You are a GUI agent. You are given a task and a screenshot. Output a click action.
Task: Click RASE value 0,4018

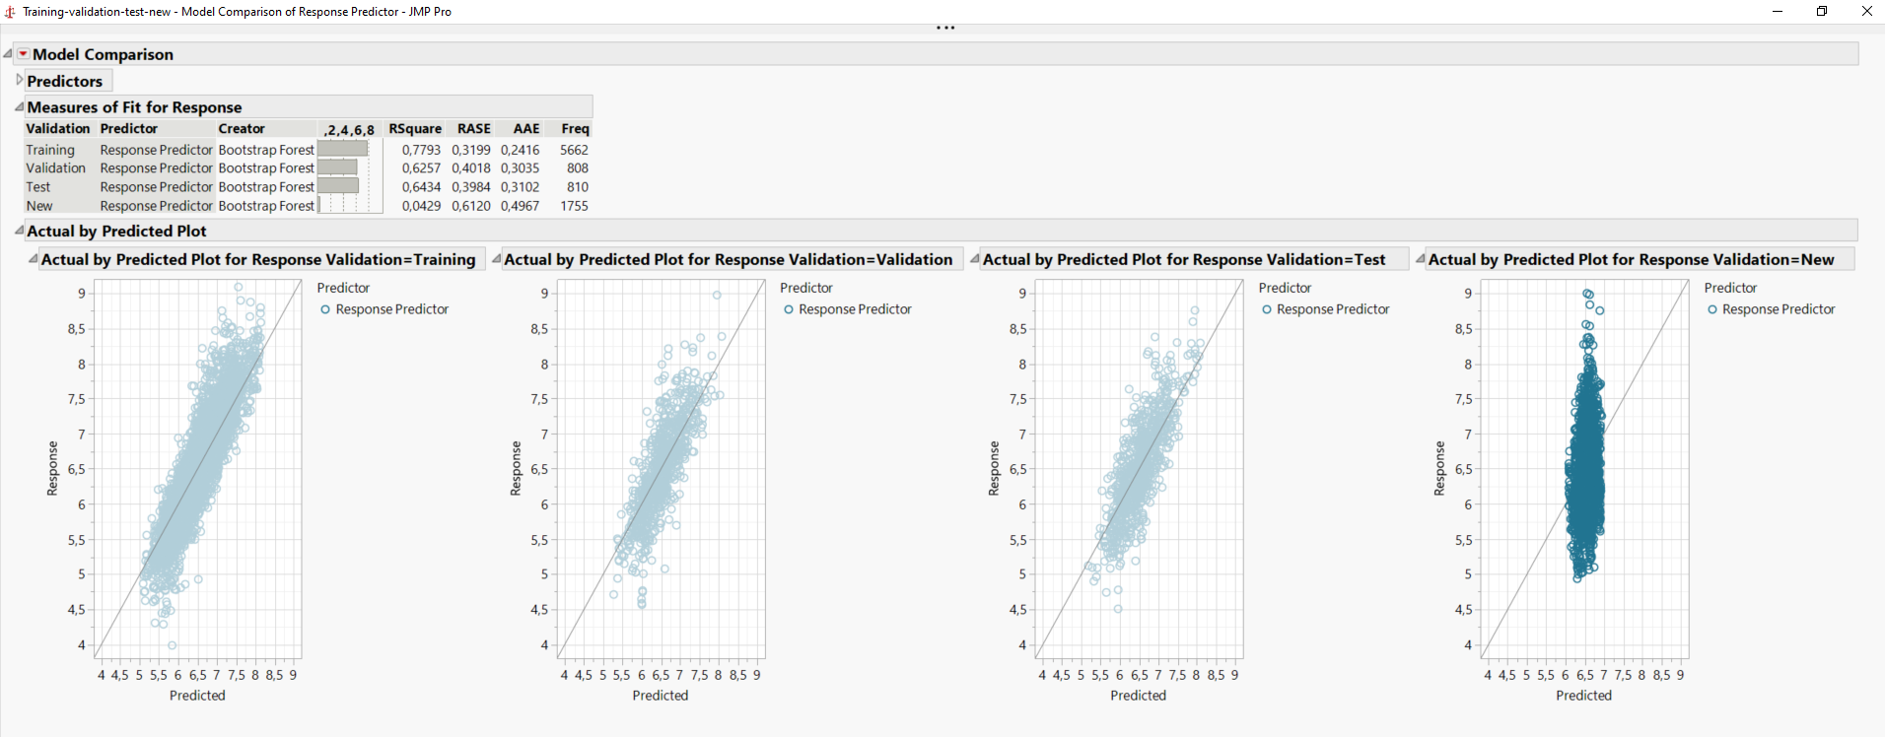[x=471, y=168]
